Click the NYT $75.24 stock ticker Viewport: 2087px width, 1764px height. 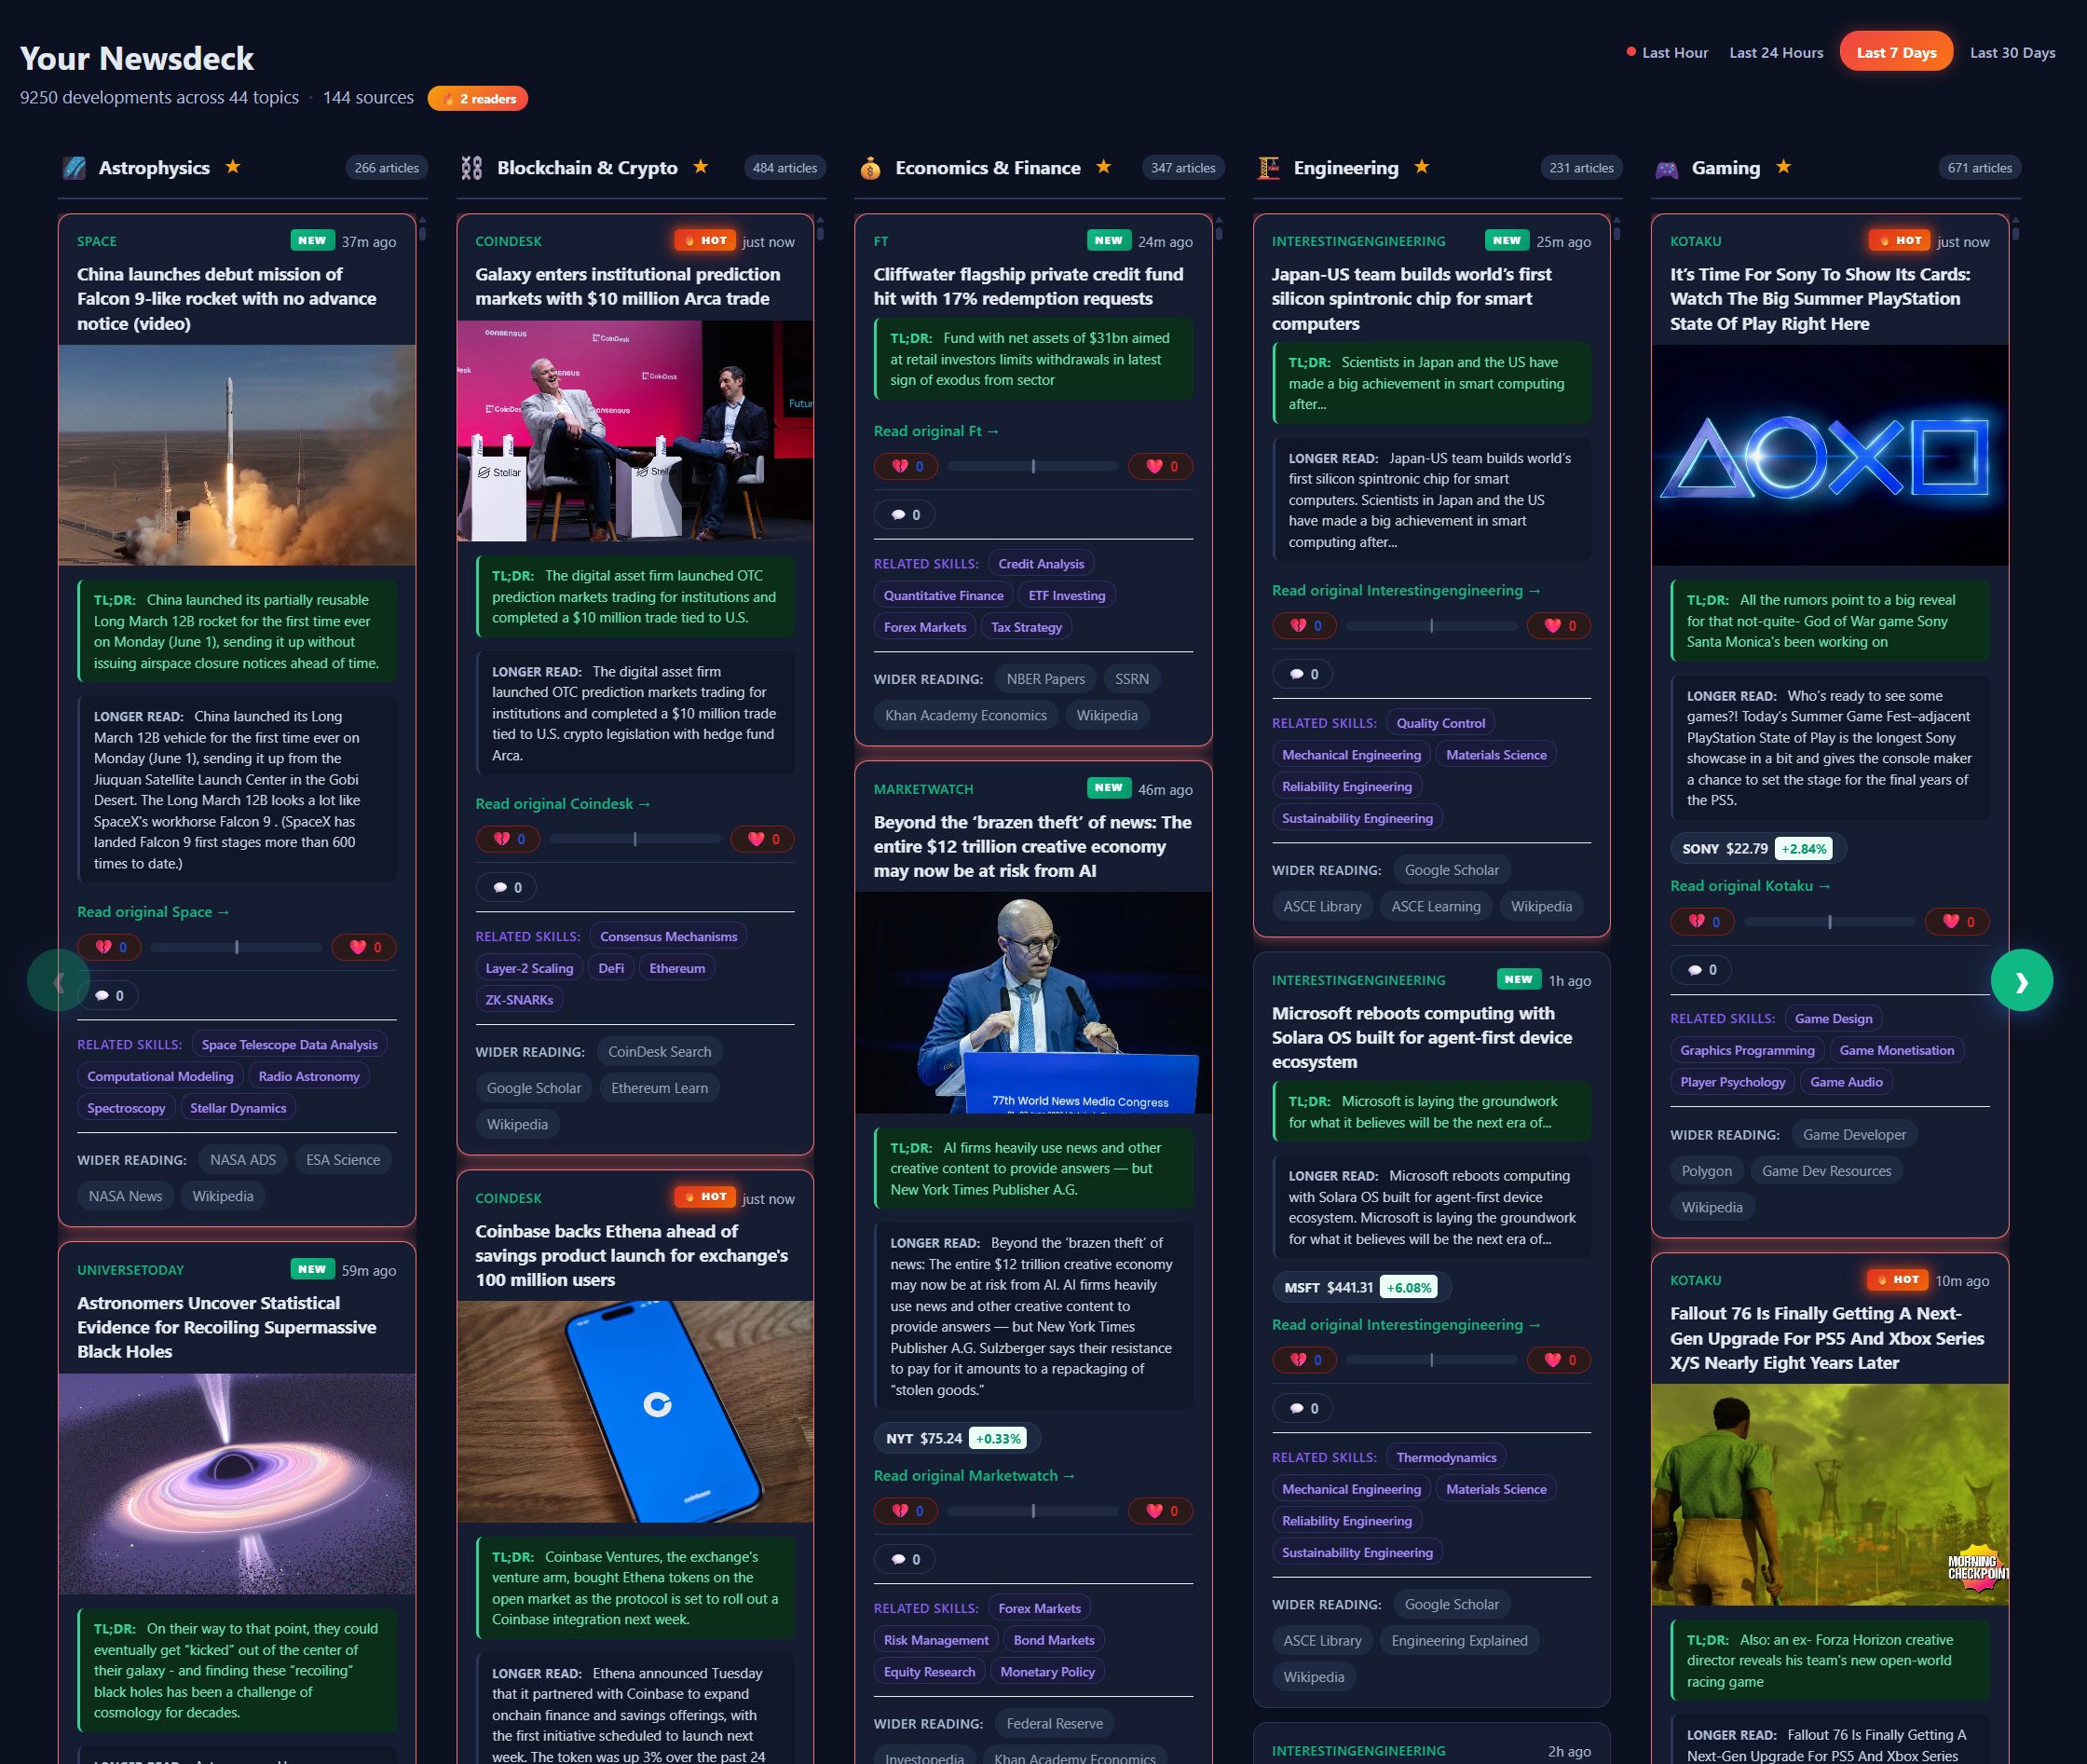(956, 1438)
